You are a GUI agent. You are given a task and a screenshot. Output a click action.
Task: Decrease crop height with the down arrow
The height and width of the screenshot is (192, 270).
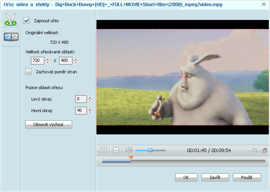76,63
